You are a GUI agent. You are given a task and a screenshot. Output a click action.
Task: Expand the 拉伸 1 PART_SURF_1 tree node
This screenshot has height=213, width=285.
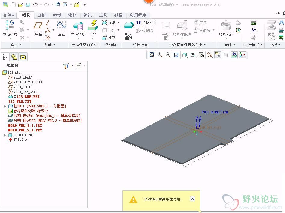(5, 106)
